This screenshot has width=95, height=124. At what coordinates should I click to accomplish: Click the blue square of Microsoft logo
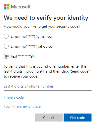click(5, 8)
